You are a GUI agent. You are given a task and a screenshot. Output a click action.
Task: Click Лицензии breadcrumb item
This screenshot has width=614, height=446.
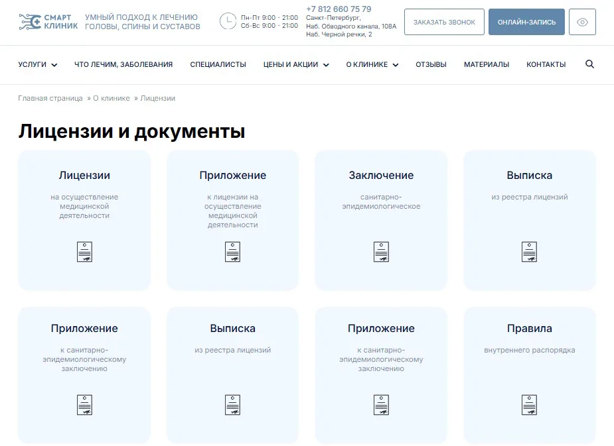[x=158, y=98]
